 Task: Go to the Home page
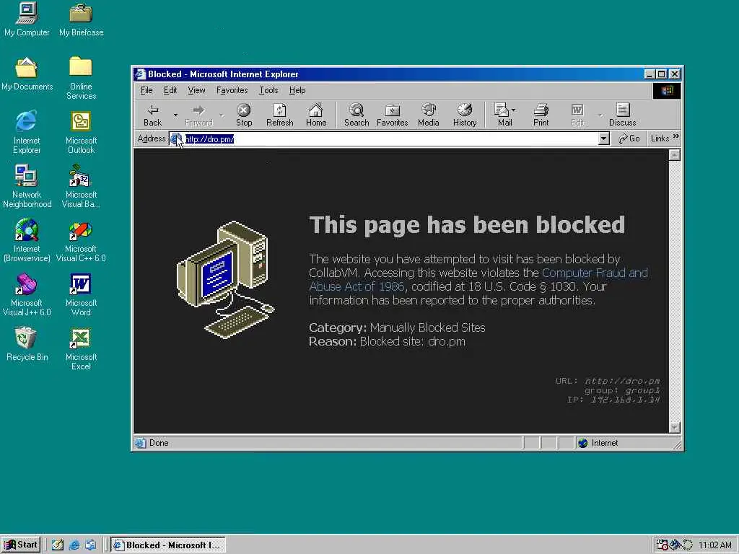(x=316, y=115)
